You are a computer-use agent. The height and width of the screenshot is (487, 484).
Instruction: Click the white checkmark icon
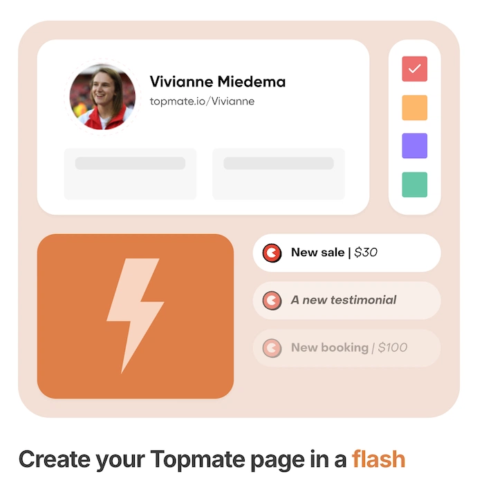(414, 68)
